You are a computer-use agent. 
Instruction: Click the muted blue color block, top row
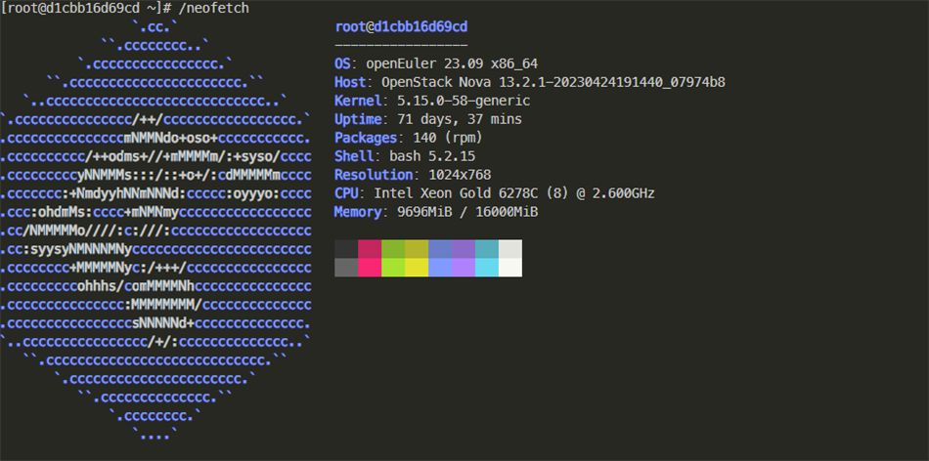440,248
